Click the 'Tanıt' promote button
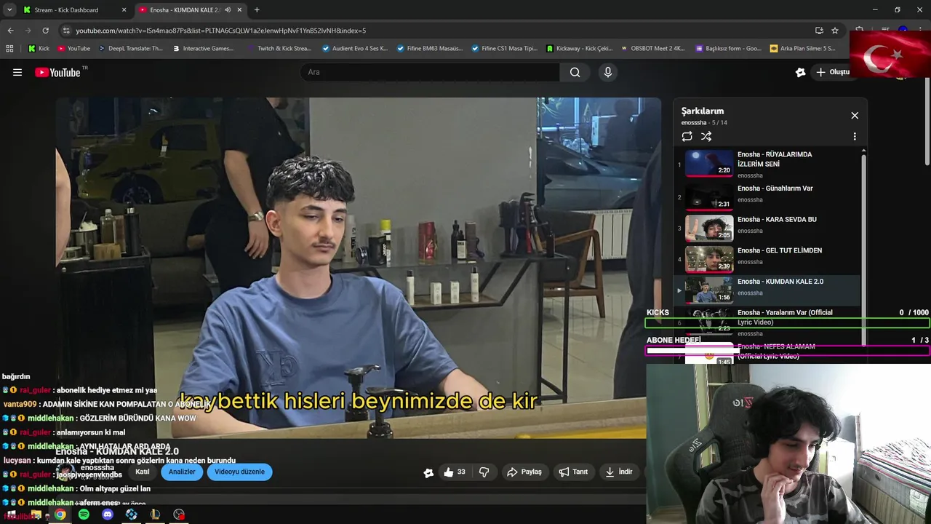The image size is (931, 524). pyautogui.click(x=573, y=472)
